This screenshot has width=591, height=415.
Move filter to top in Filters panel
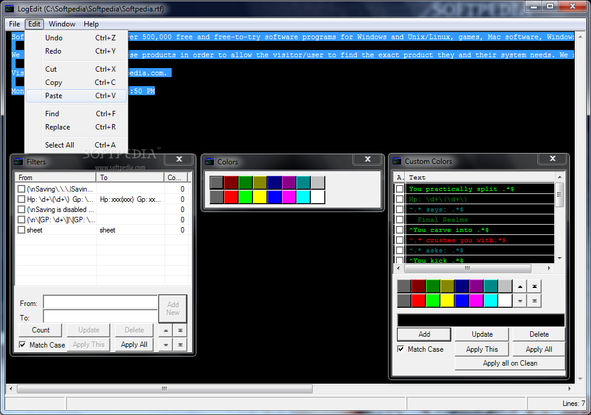coord(181,330)
